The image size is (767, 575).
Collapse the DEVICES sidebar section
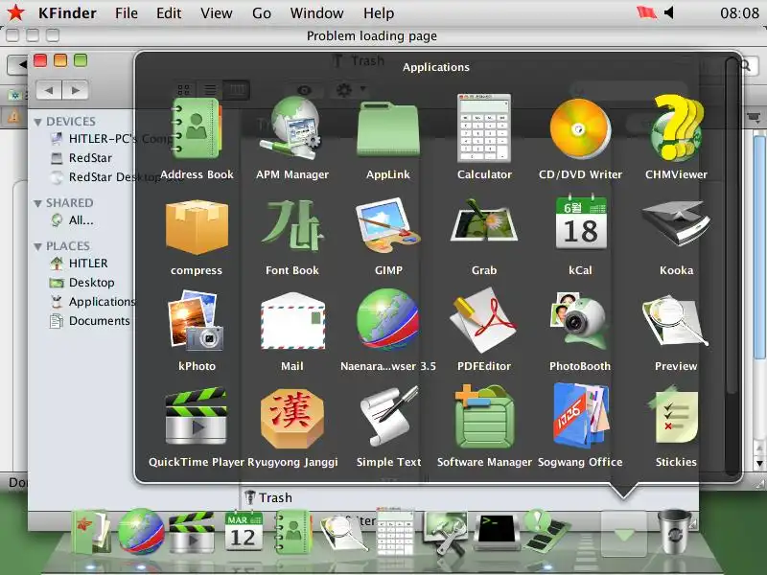37,122
